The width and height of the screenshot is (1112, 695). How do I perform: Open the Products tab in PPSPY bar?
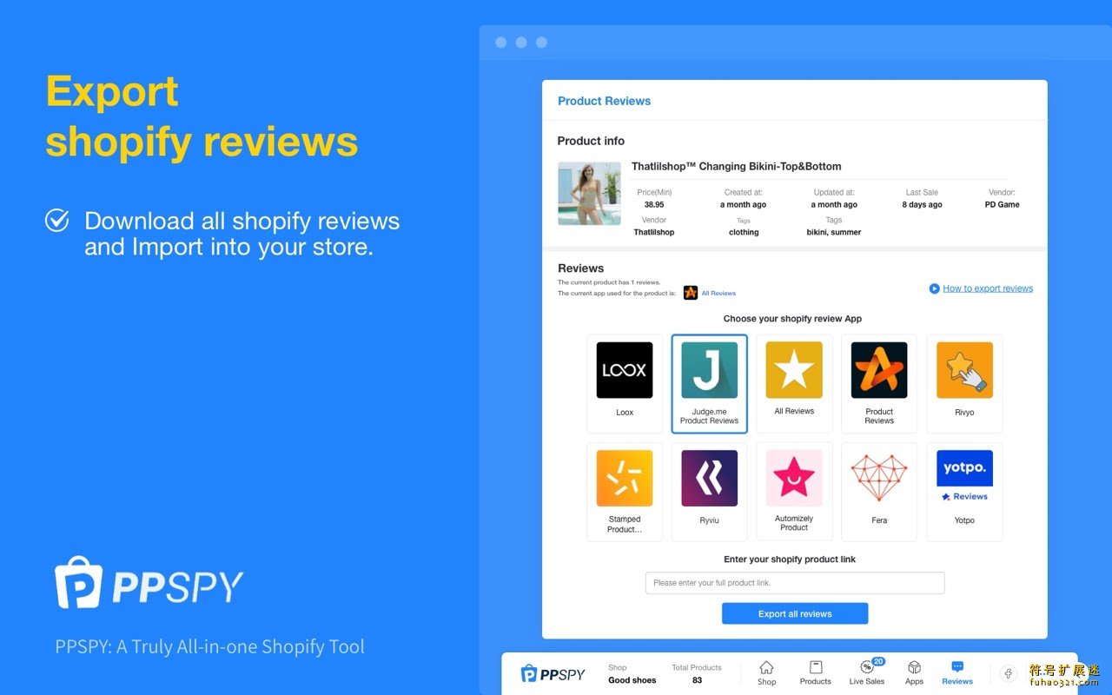815,672
